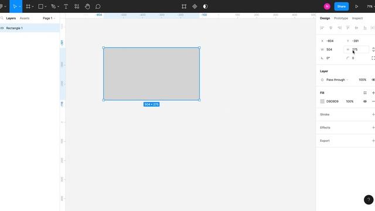
Task: Toggle independent corners option
Action: point(373,58)
